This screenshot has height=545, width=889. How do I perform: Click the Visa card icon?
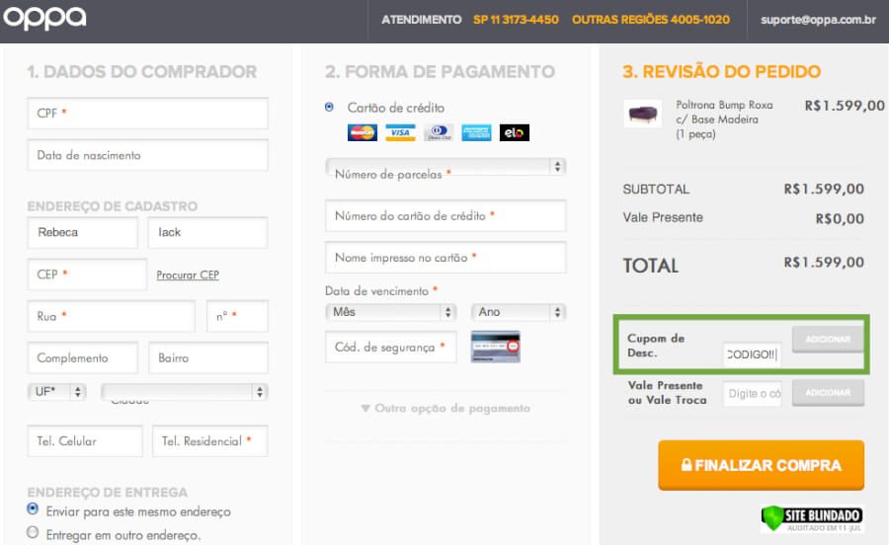coord(400,132)
